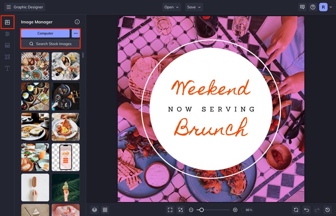Click the reset/redo-all cycle icon

coord(296,210)
